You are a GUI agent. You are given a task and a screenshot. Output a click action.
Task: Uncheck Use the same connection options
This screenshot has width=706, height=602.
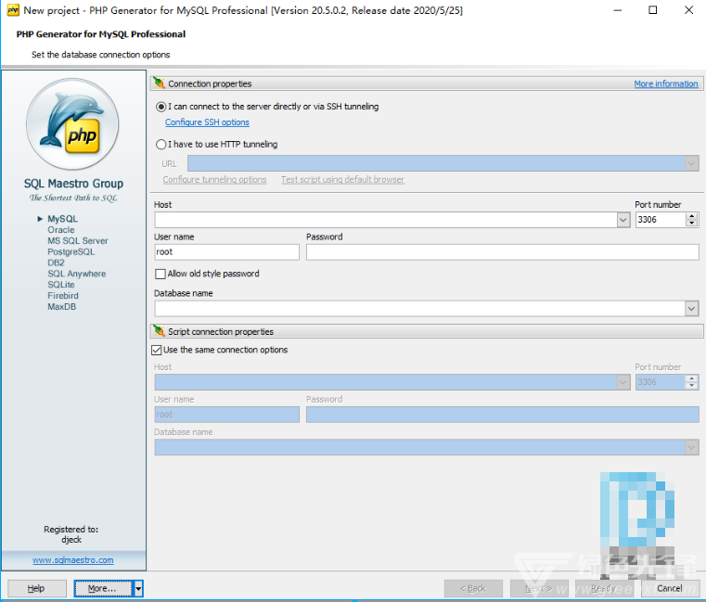(x=157, y=350)
